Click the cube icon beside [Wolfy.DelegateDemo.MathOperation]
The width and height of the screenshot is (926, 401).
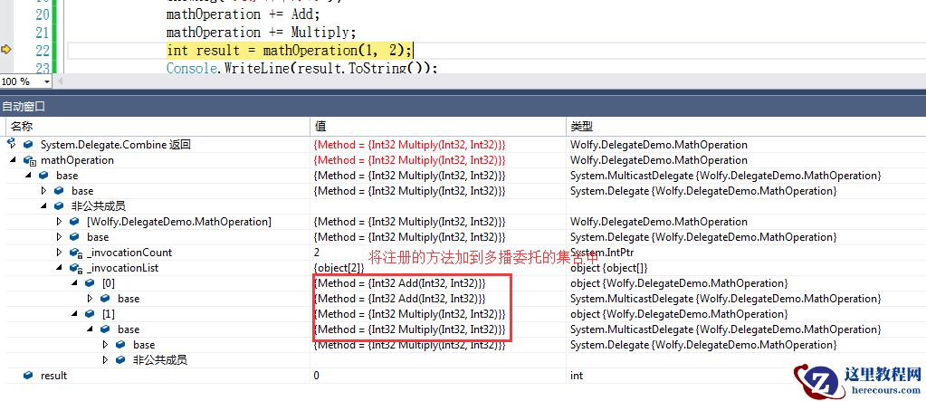click(74, 222)
